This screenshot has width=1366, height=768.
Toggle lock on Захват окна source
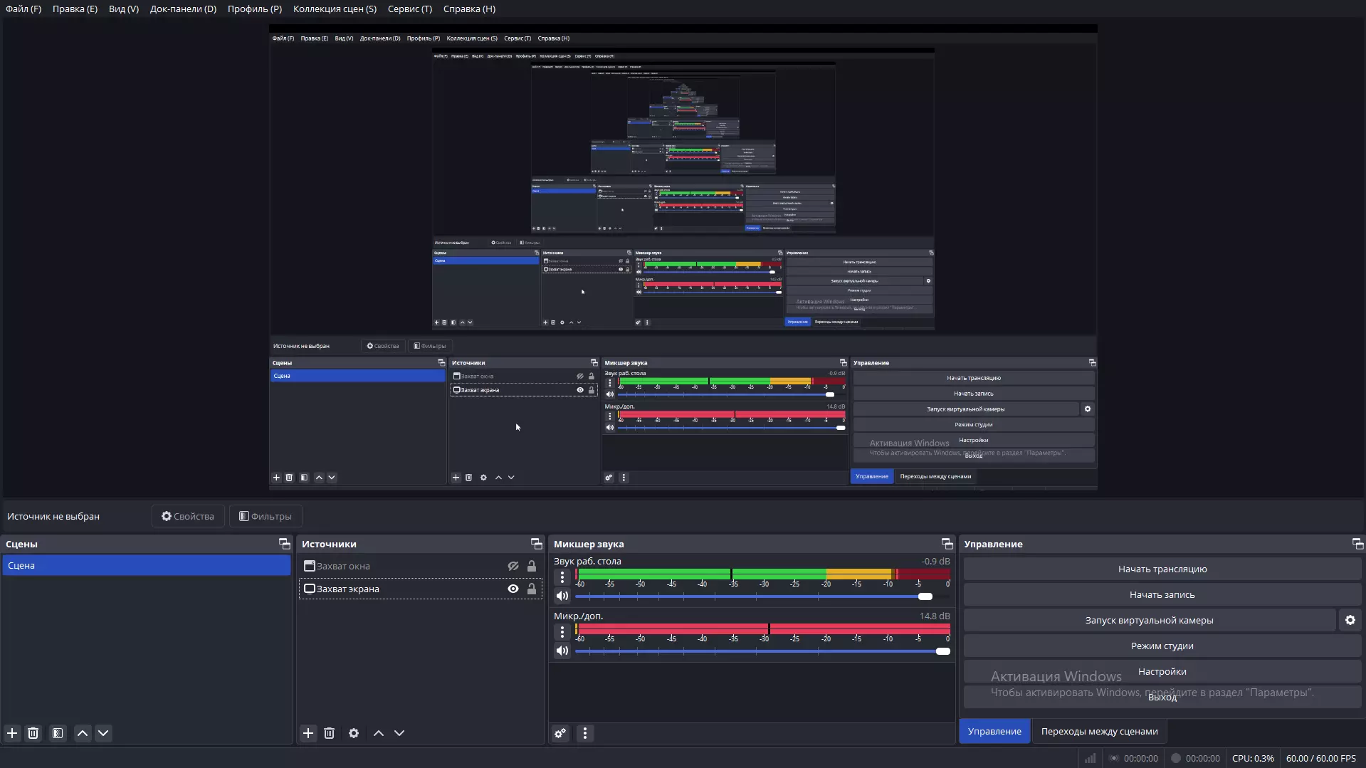(x=532, y=567)
